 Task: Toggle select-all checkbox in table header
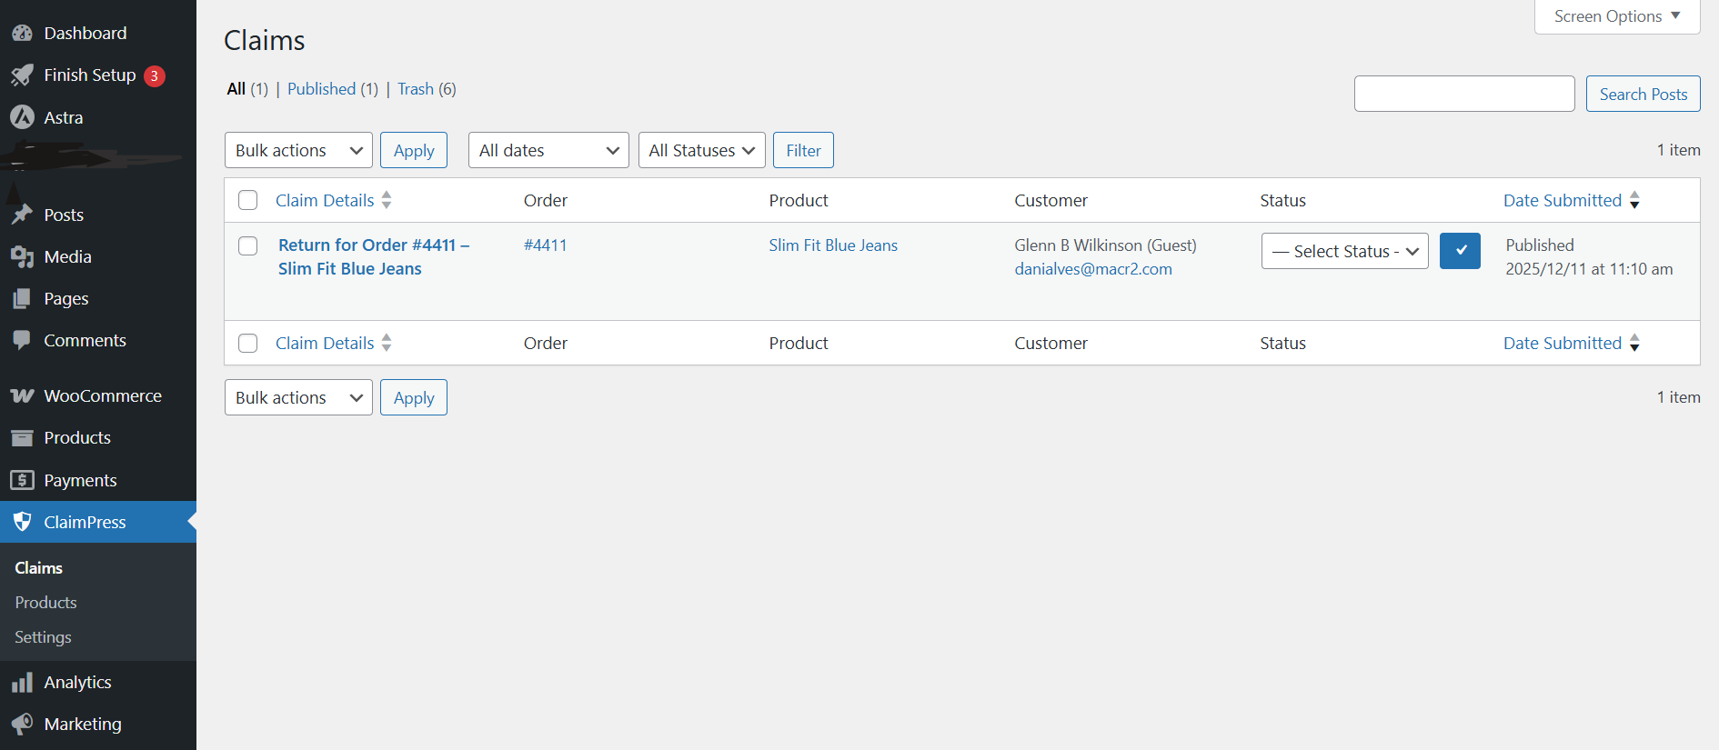click(248, 201)
